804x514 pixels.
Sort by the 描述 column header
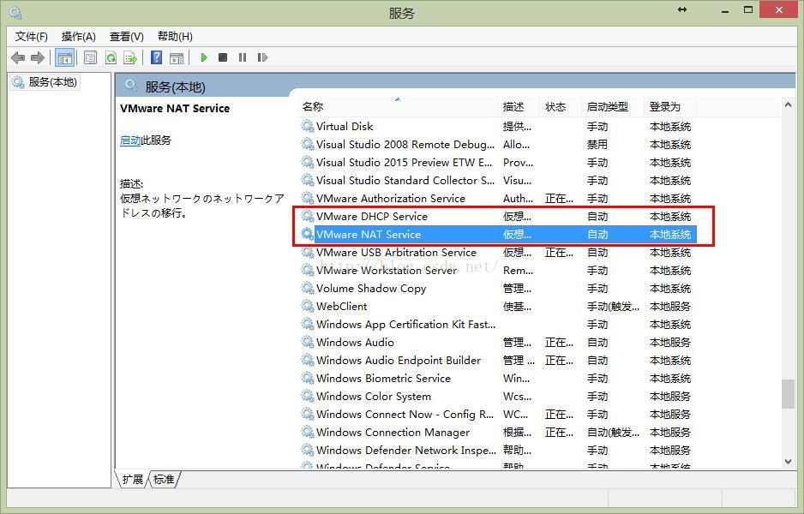(x=519, y=106)
